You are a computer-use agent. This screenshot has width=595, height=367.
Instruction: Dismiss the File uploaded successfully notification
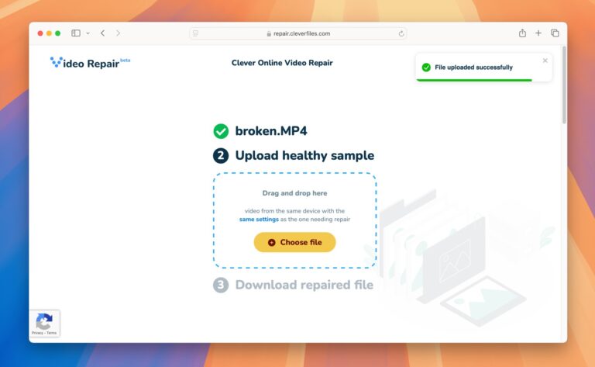(545, 61)
